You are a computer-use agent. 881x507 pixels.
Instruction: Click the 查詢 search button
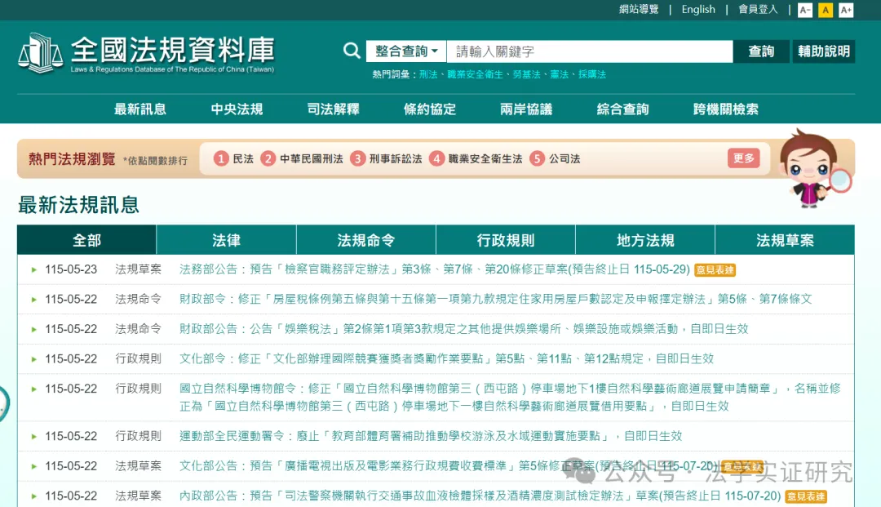761,51
